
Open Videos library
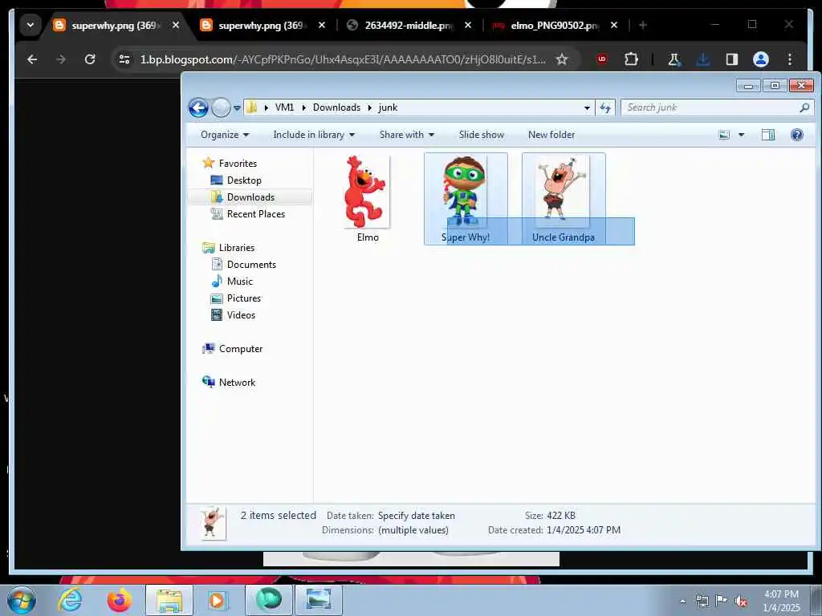coord(241,314)
